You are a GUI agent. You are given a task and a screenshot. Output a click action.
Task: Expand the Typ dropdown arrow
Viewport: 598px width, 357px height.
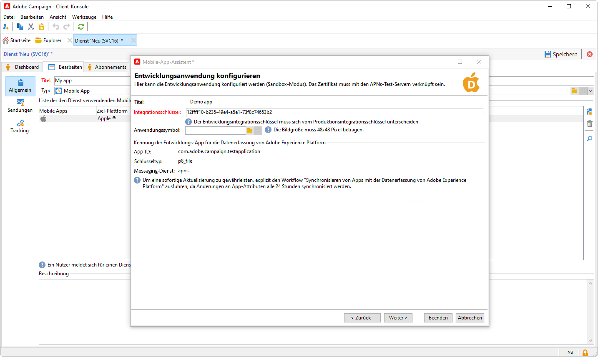[590, 91]
